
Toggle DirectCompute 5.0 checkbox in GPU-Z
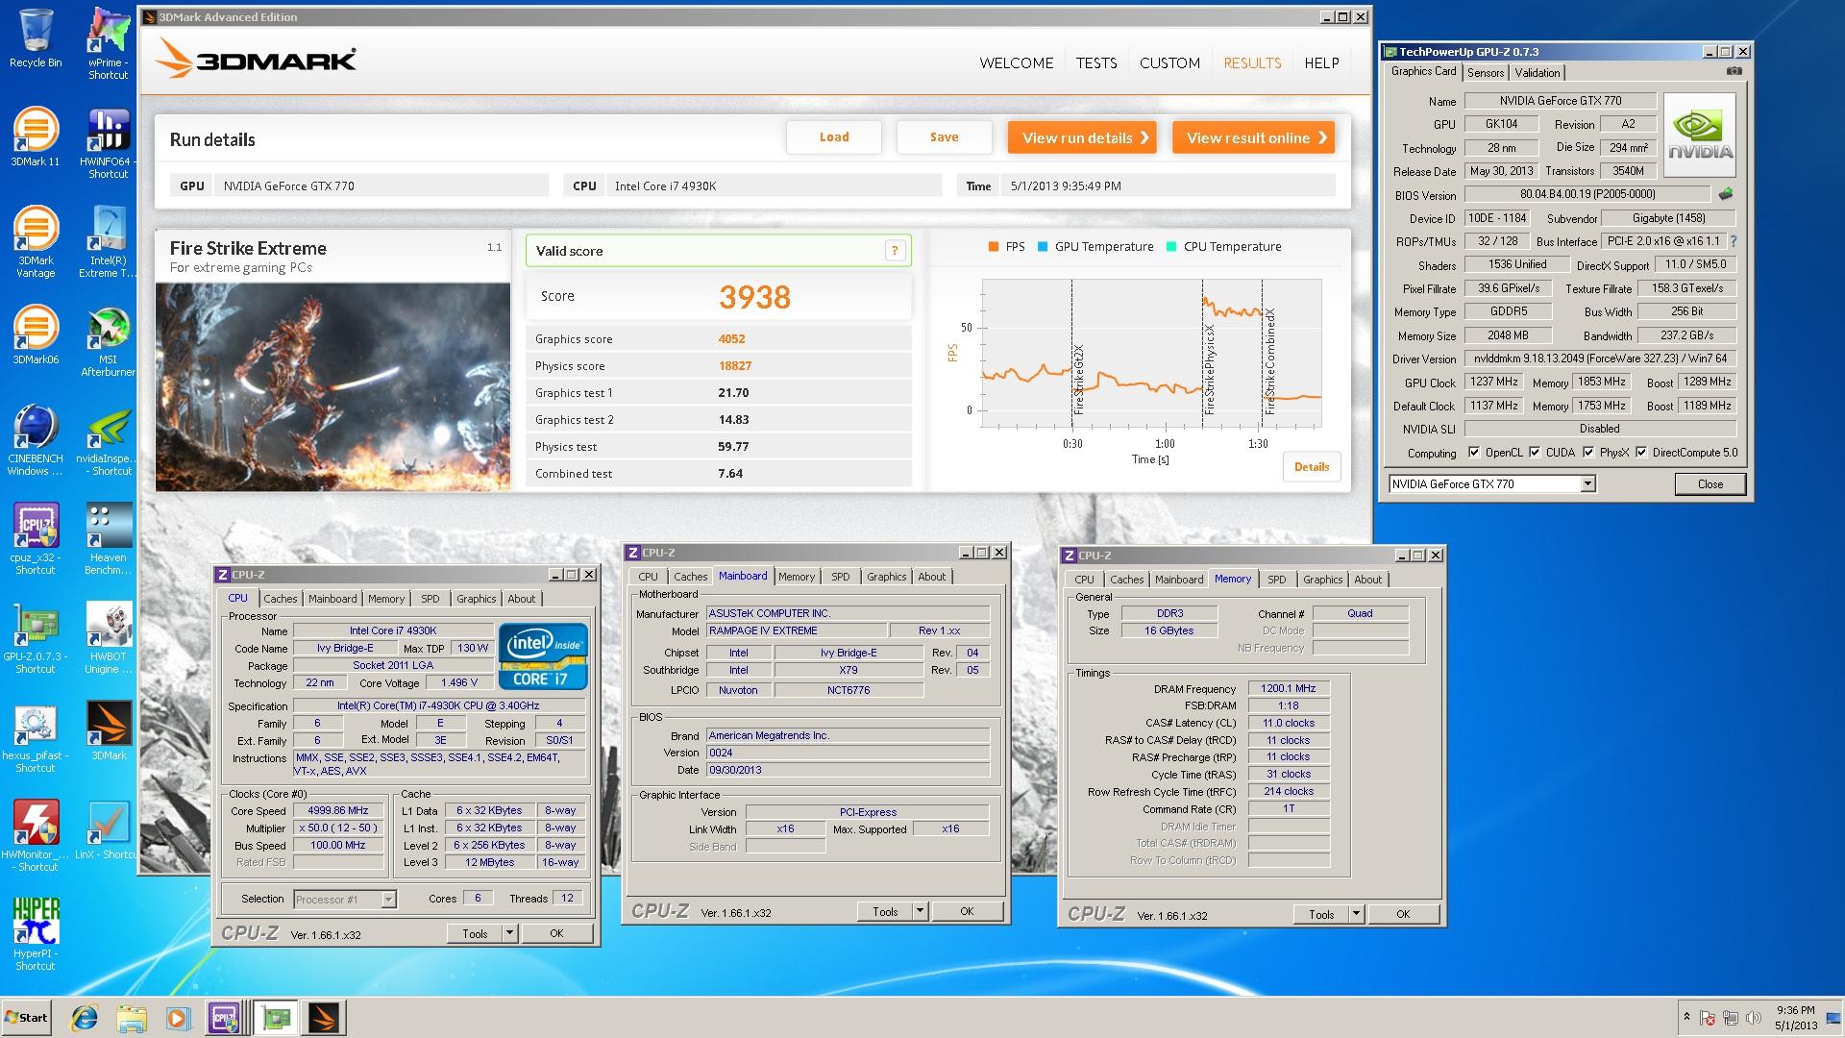[1641, 452]
